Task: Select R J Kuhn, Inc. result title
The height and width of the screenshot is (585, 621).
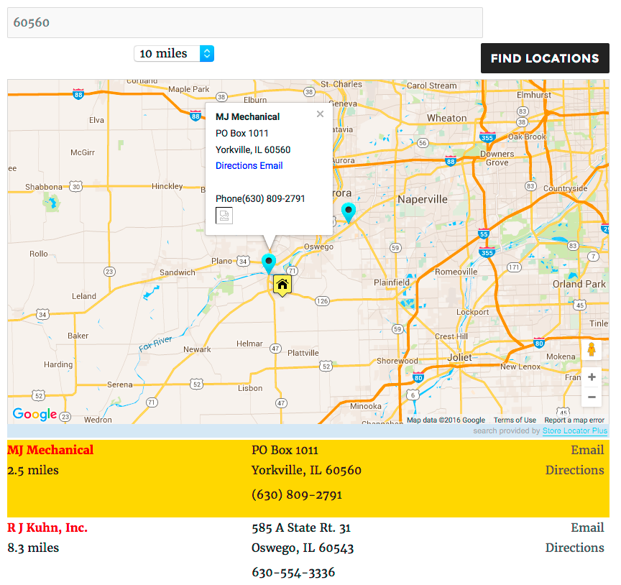Action: tap(47, 528)
